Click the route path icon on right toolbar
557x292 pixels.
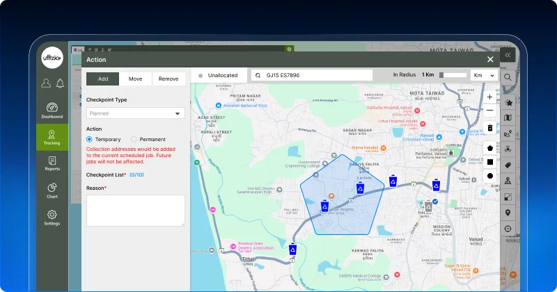[508, 133]
